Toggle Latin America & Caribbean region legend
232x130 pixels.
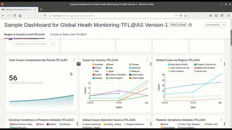pyautogui.click(x=180, y=68)
